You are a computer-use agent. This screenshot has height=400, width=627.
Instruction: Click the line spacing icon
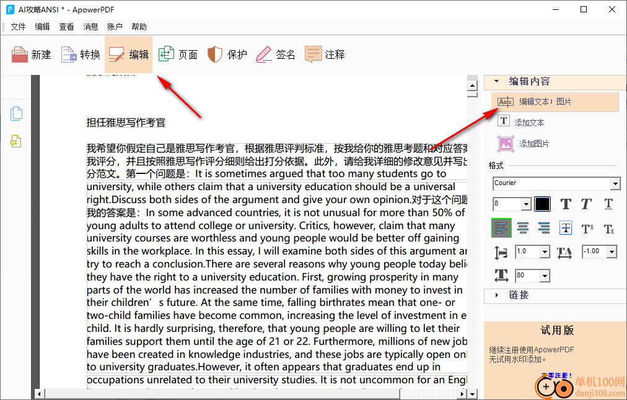(501, 253)
